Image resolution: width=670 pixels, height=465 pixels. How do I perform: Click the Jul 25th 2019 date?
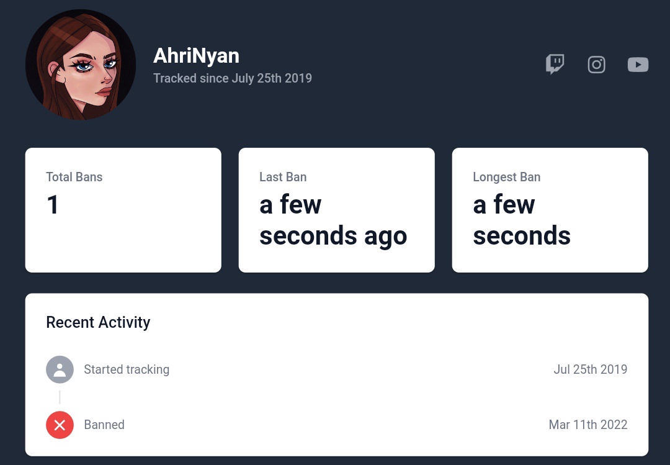pos(591,369)
